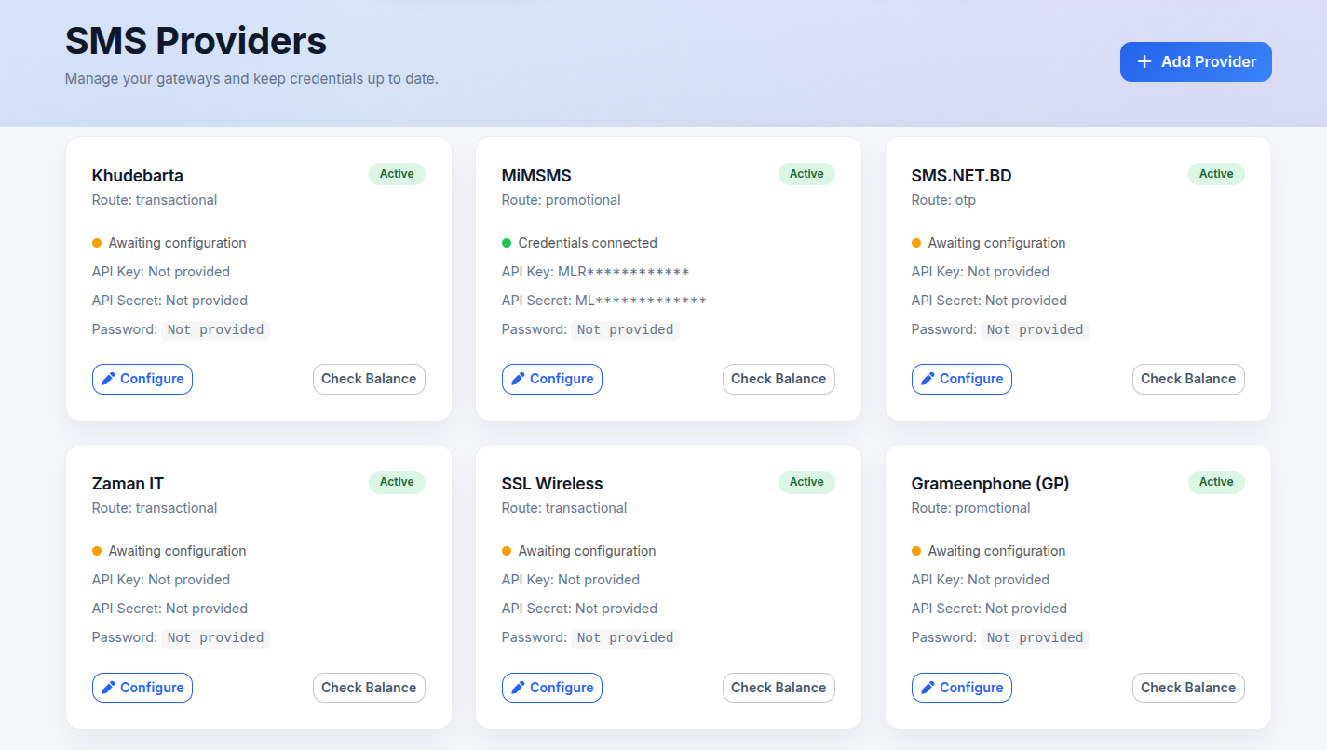Click the Not provided password chip on SMS.NET.BD
1327x750 pixels.
click(1035, 329)
